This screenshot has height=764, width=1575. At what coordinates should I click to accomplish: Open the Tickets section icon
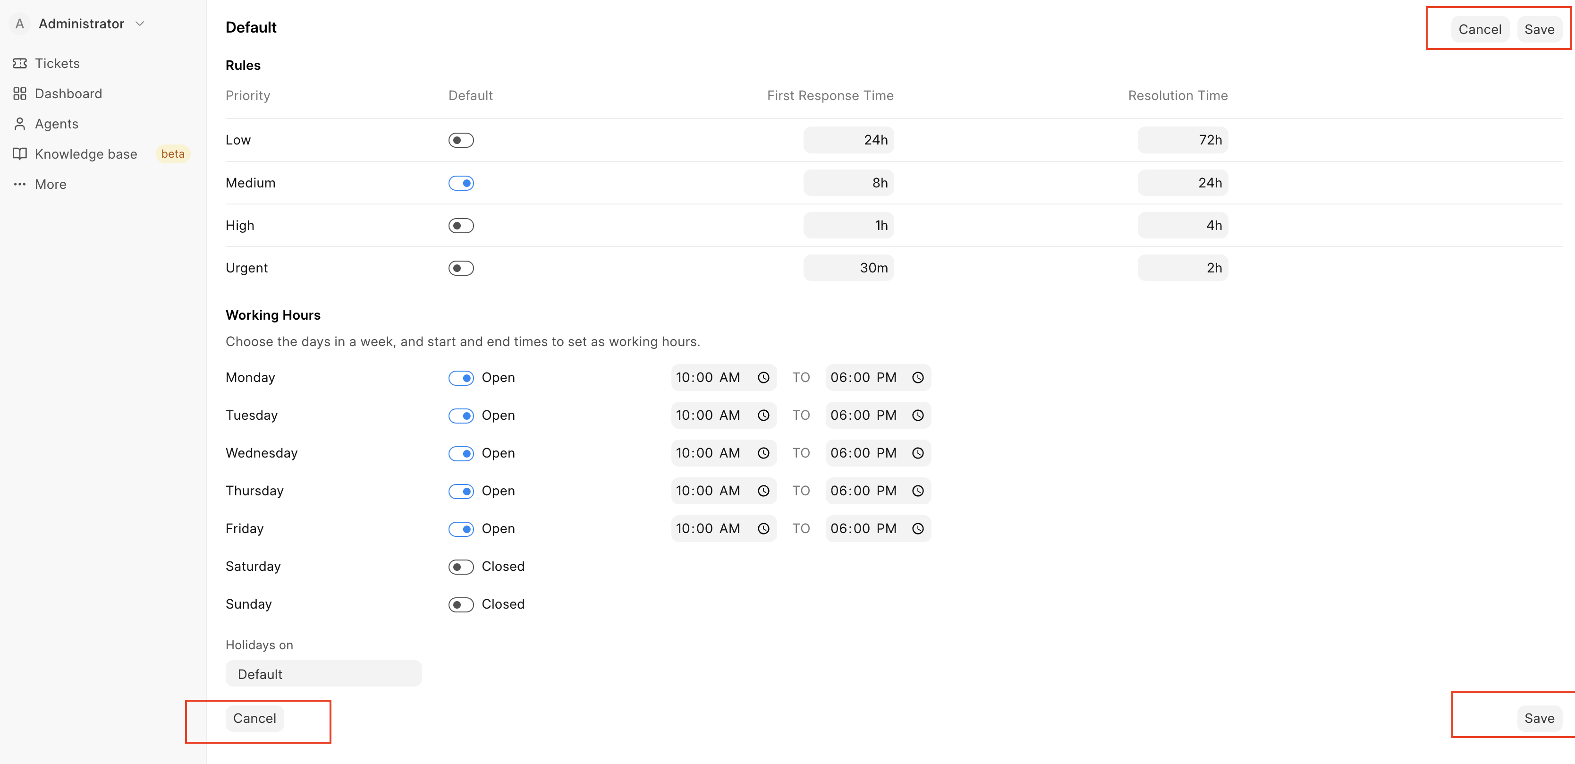pos(19,63)
